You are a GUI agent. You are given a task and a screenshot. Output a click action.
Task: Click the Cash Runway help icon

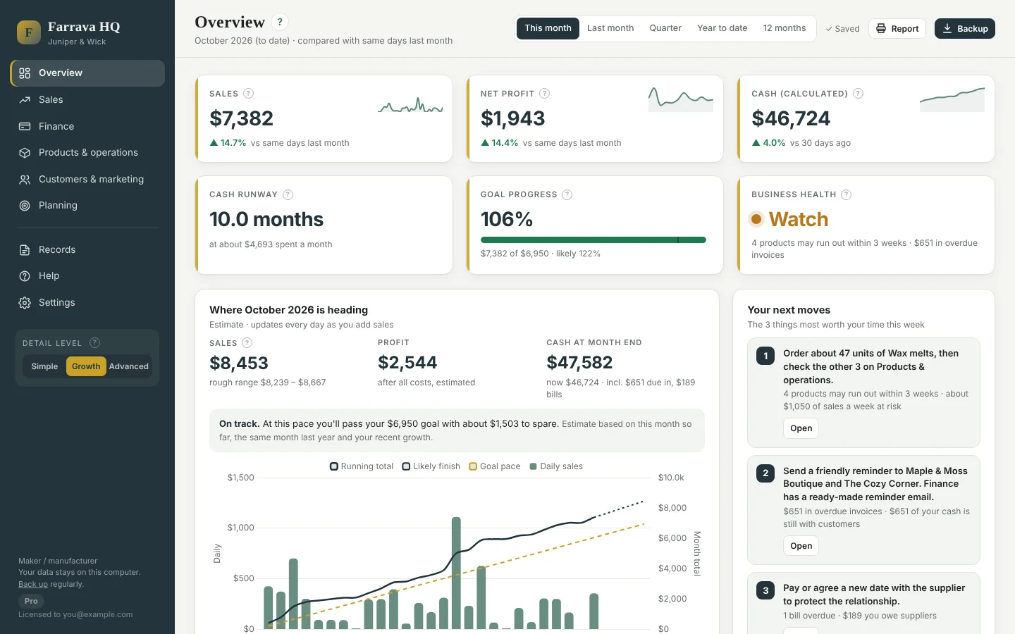288,194
